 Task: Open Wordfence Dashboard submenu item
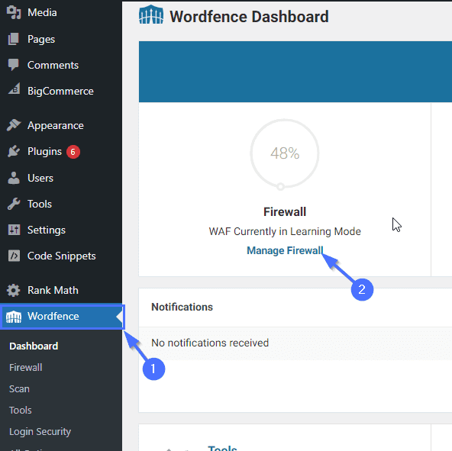point(34,346)
